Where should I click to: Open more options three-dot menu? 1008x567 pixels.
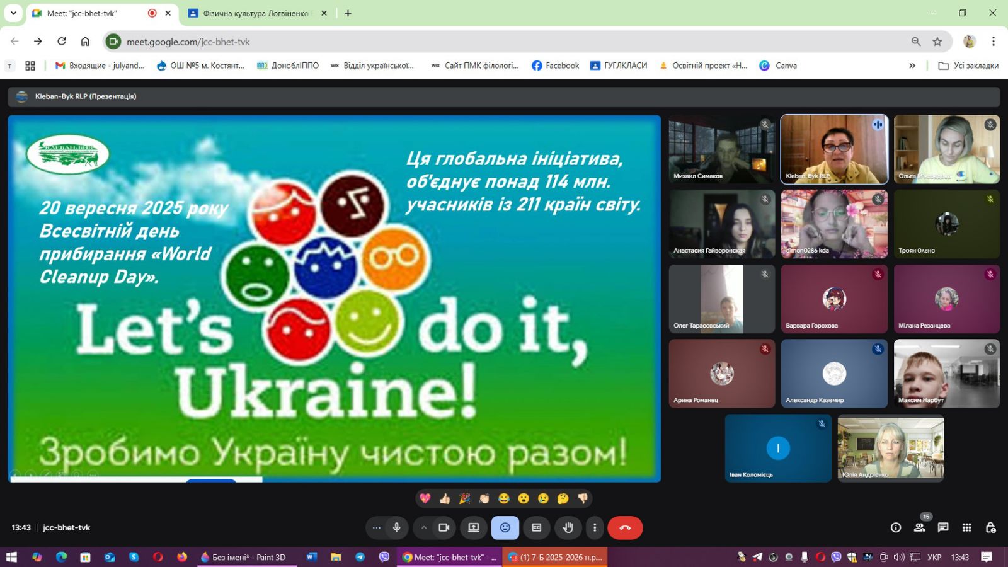595,528
